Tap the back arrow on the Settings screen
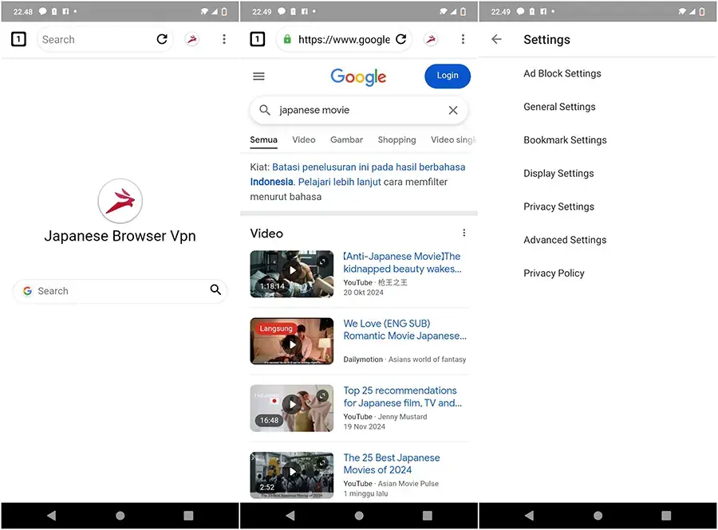The width and height of the screenshot is (718, 530). click(495, 39)
